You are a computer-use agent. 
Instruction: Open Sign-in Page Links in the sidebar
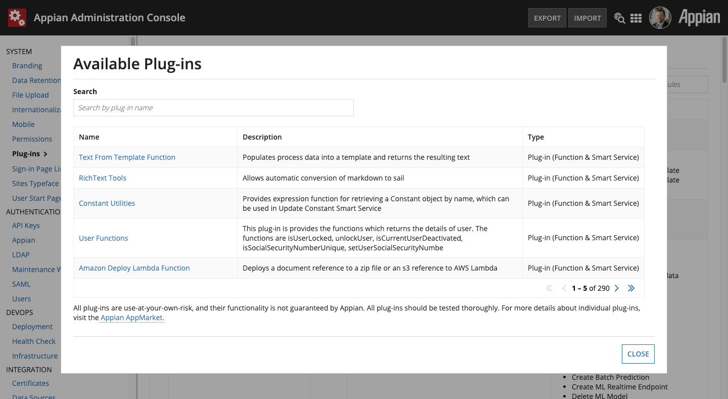click(36, 169)
